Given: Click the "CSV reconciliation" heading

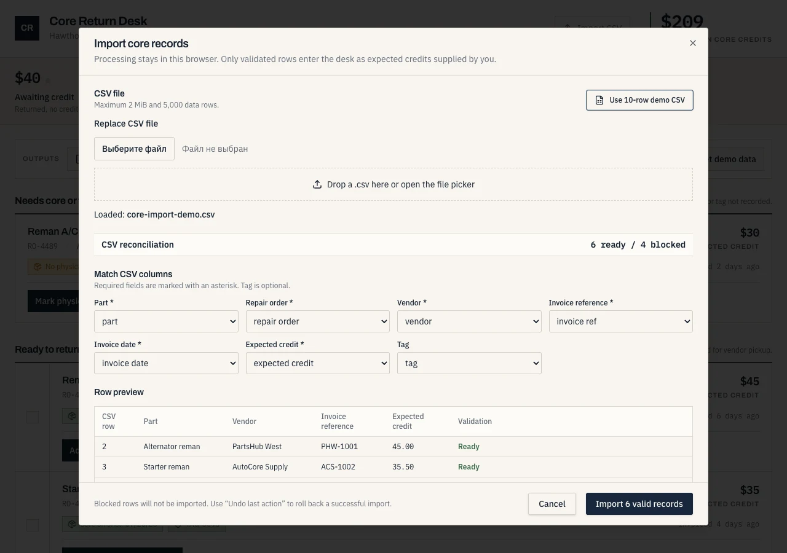Looking at the screenshot, I should tap(138, 245).
